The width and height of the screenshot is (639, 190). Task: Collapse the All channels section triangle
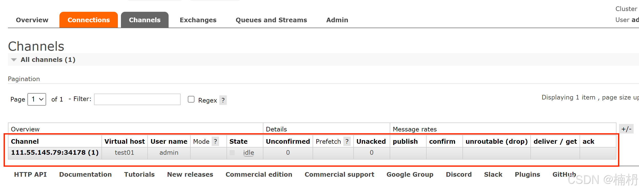[x=14, y=60]
